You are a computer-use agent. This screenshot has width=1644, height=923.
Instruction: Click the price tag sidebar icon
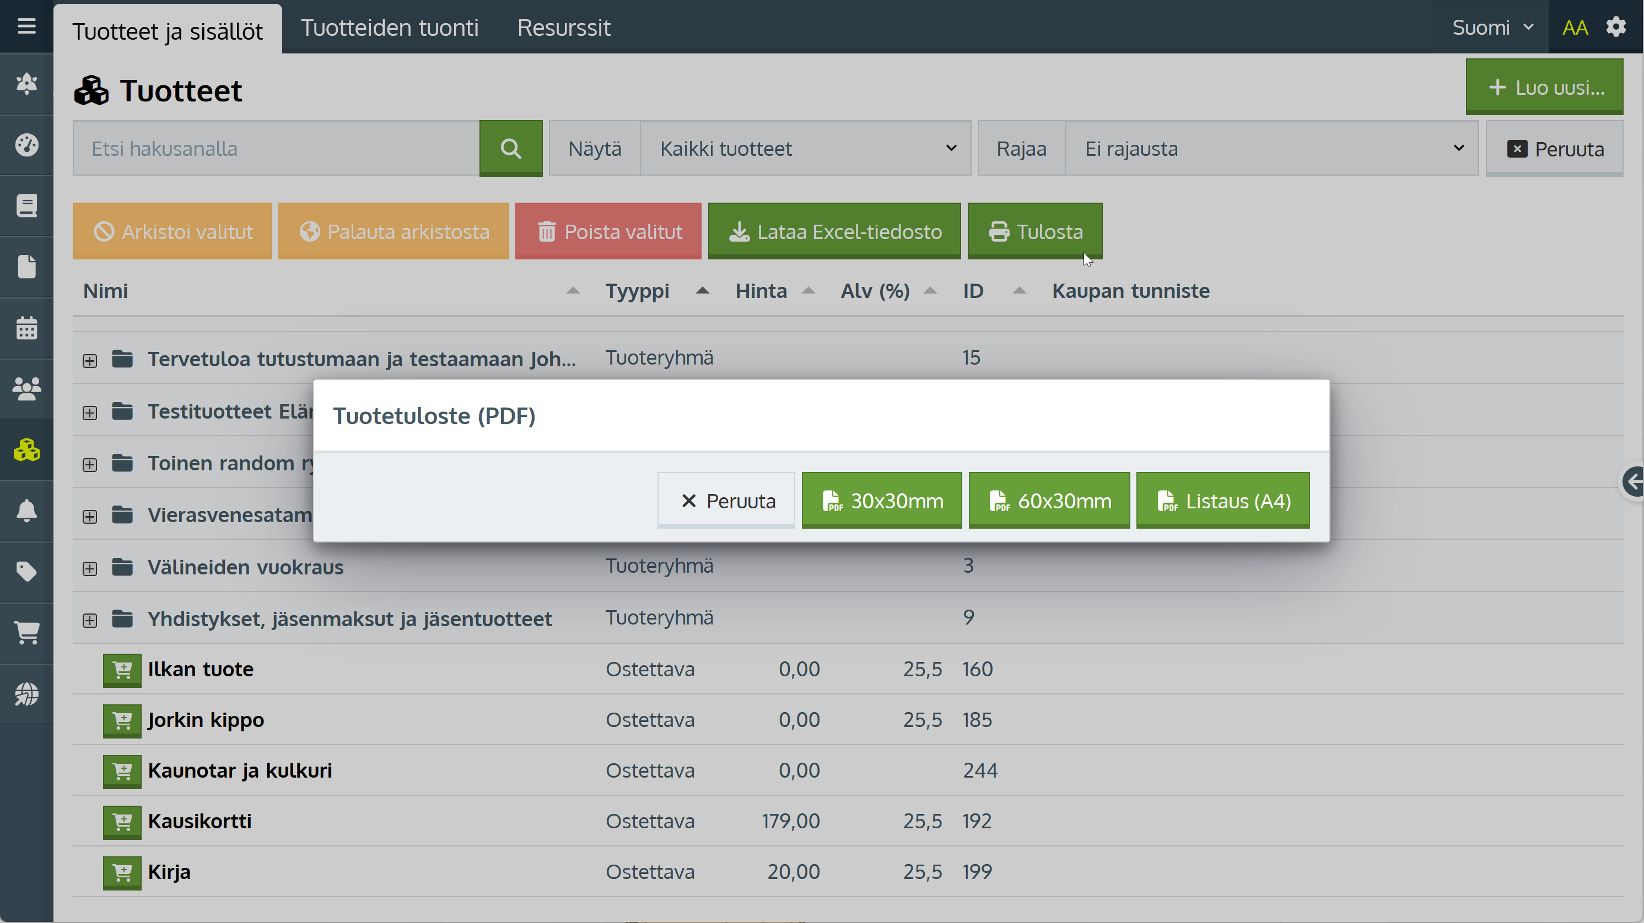point(26,572)
